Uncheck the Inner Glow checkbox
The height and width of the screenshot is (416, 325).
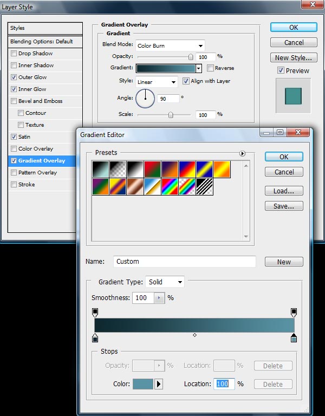click(x=14, y=89)
